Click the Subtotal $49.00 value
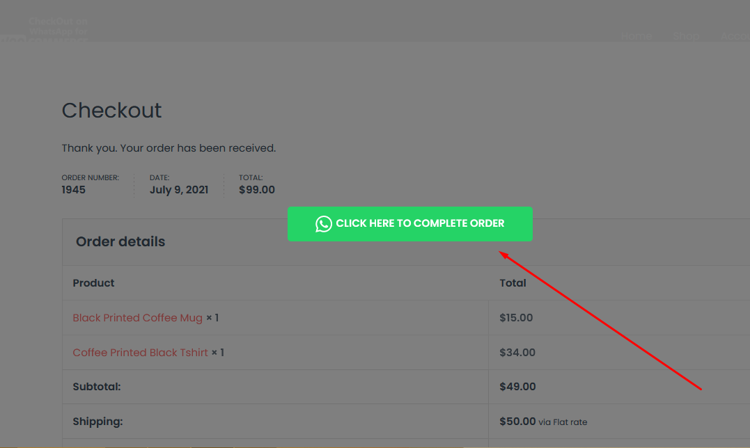The width and height of the screenshot is (750, 448). [517, 386]
